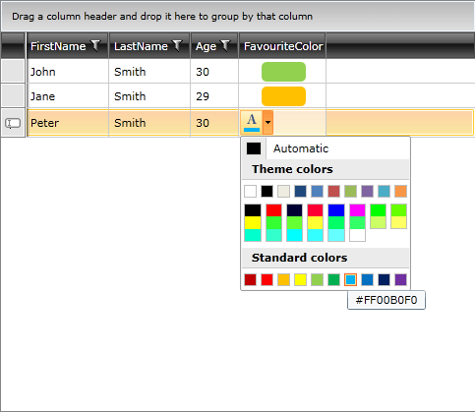Viewport: 475px width, 412px height.
Task: Click the group-by-column drop panel
Action: click(x=238, y=16)
